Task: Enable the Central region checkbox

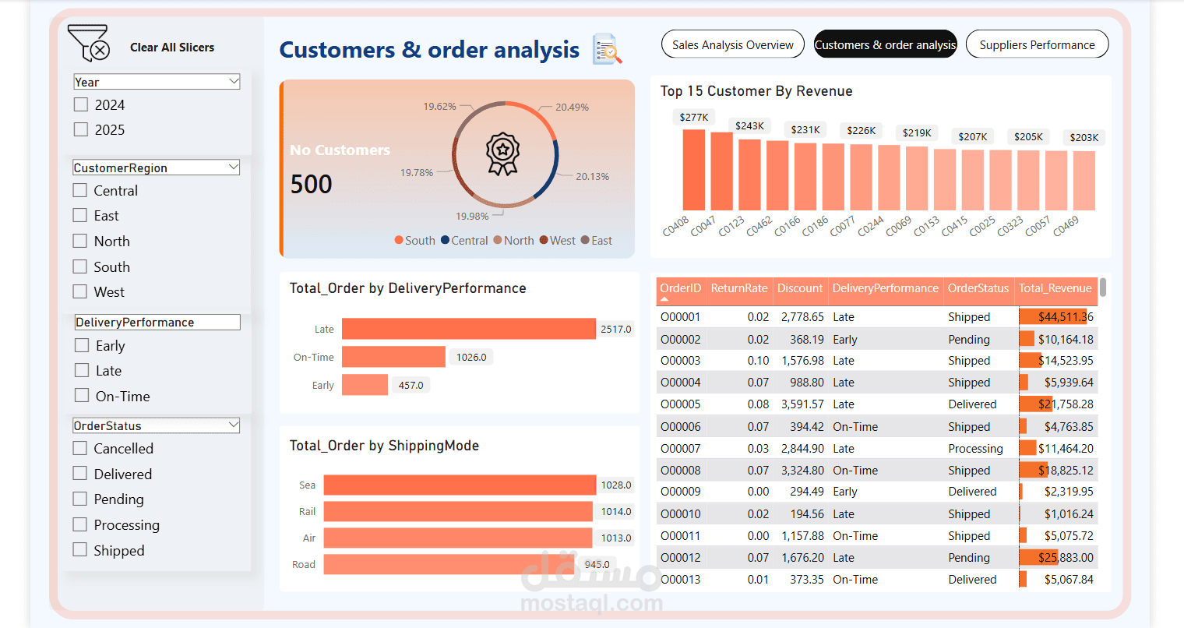Action: [79, 190]
